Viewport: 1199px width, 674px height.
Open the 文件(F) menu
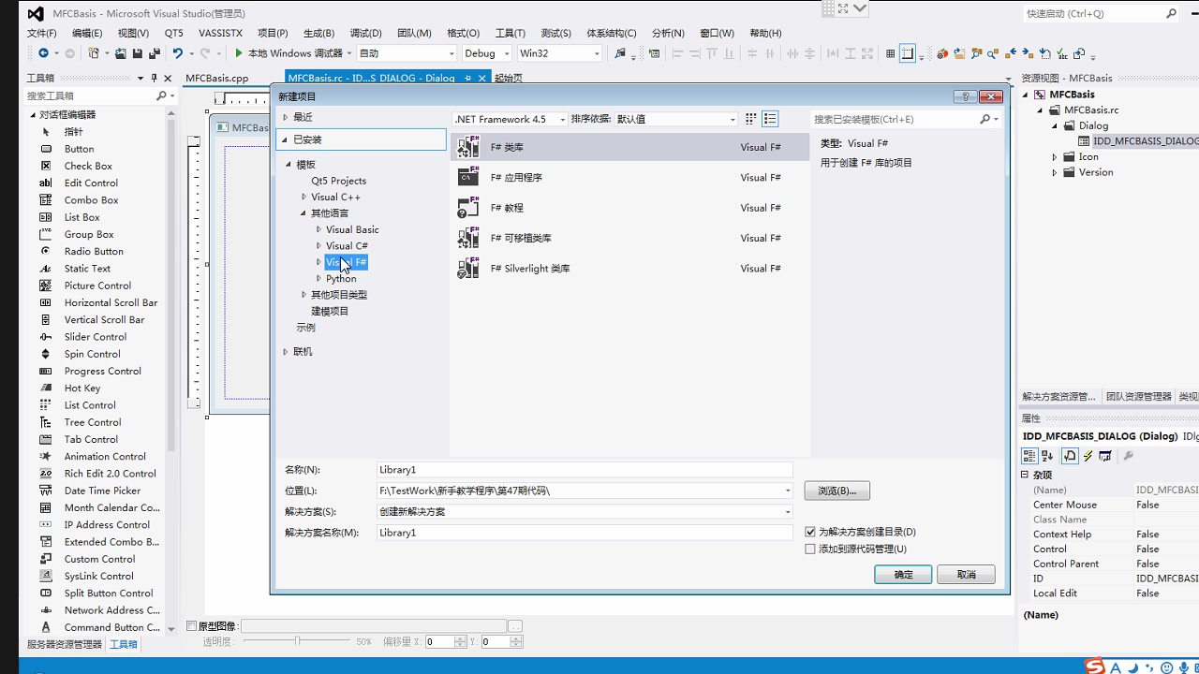(42, 33)
